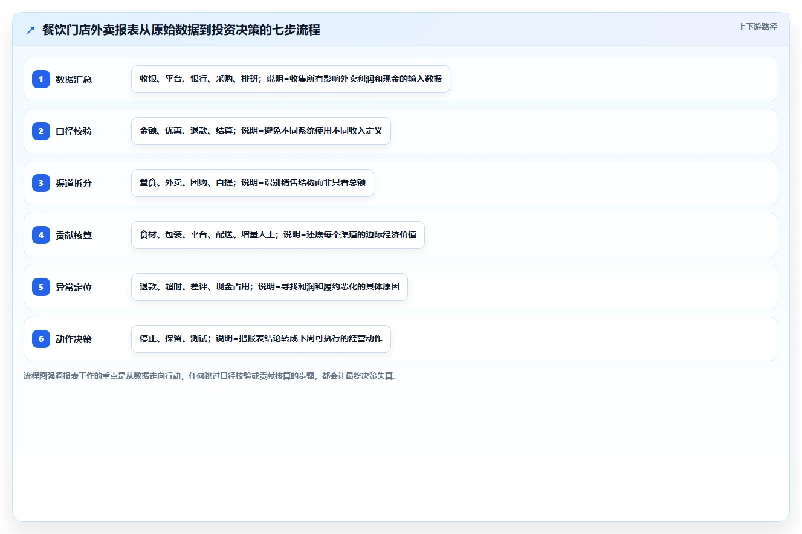
Task: Select the 贡献核算 step label
Action: coord(74,235)
